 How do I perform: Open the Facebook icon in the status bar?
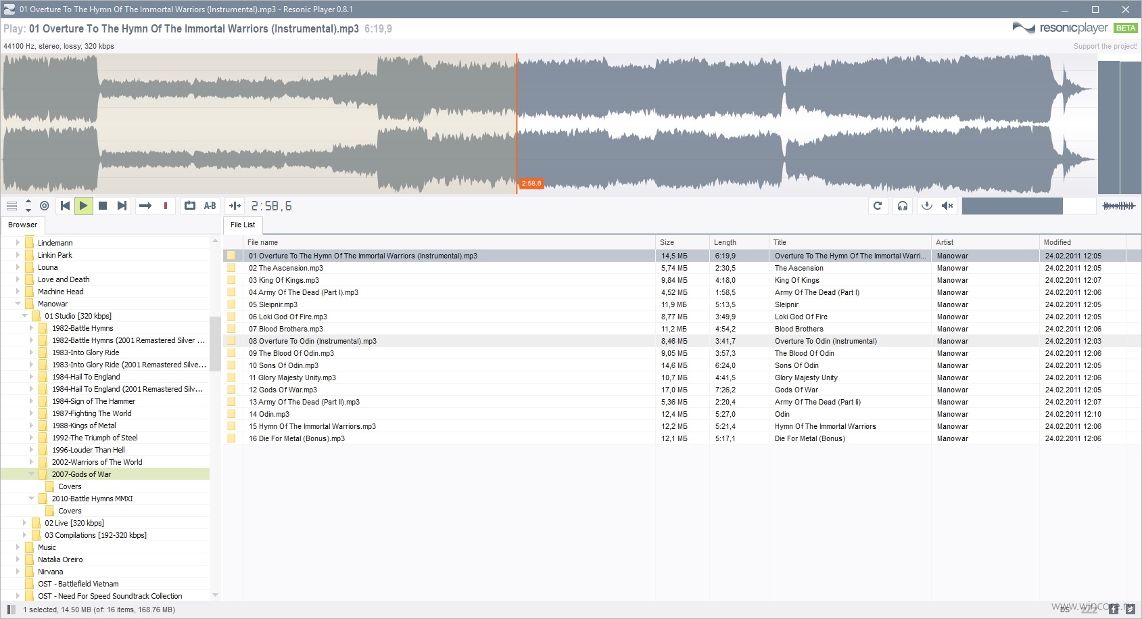pyautogui.click(x=1114, y=609)
